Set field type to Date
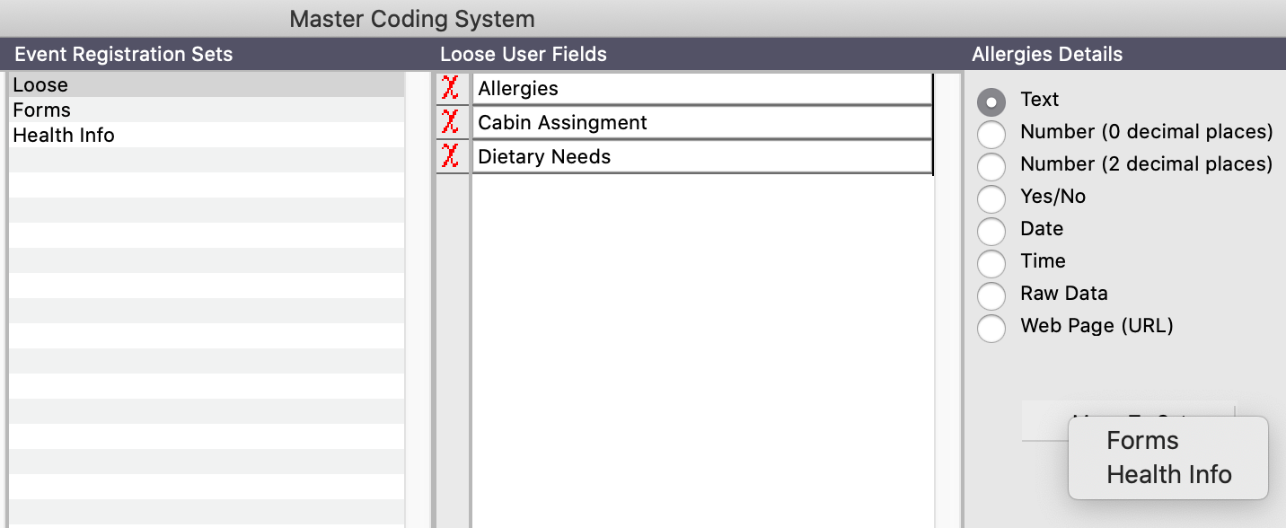Screen dimensions: 1286x528 tap(991, 231)
